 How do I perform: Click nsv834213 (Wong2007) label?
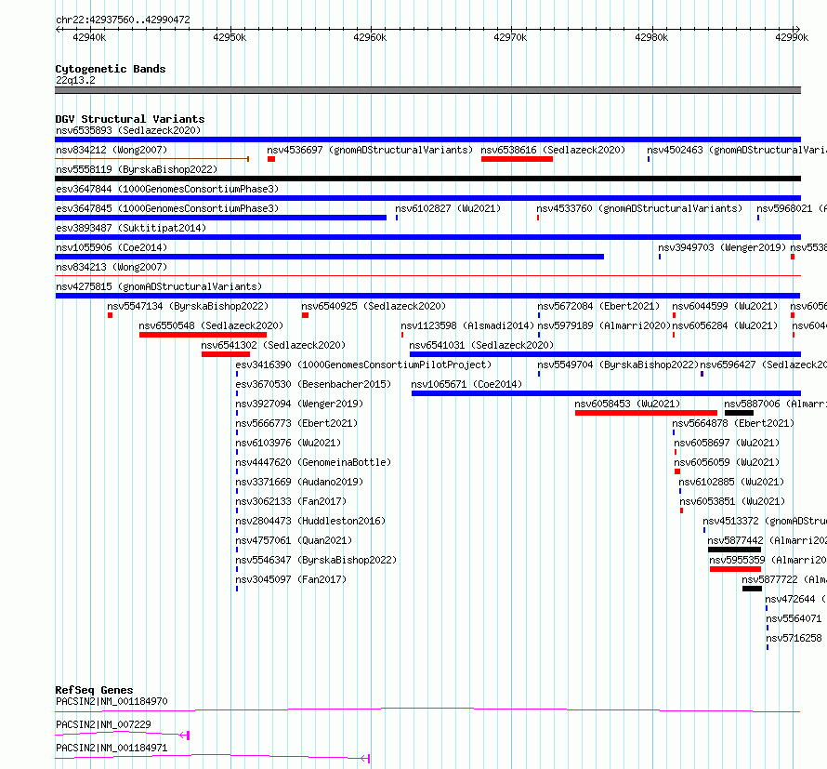click(112, 267)
